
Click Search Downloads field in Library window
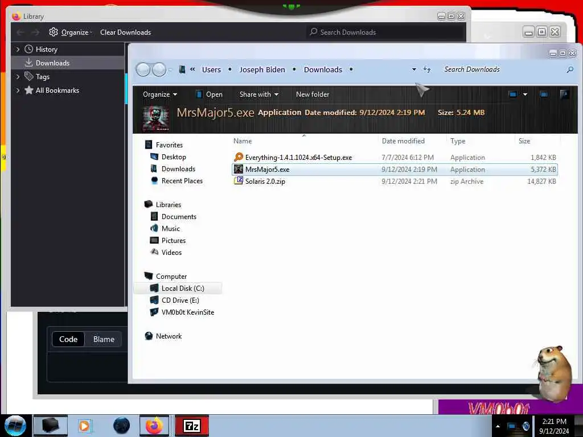pyautogui.click(x=386, y=32)
